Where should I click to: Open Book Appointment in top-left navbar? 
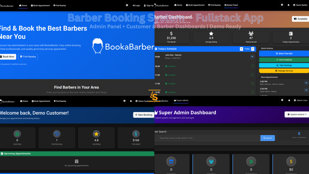click(40, 6)
